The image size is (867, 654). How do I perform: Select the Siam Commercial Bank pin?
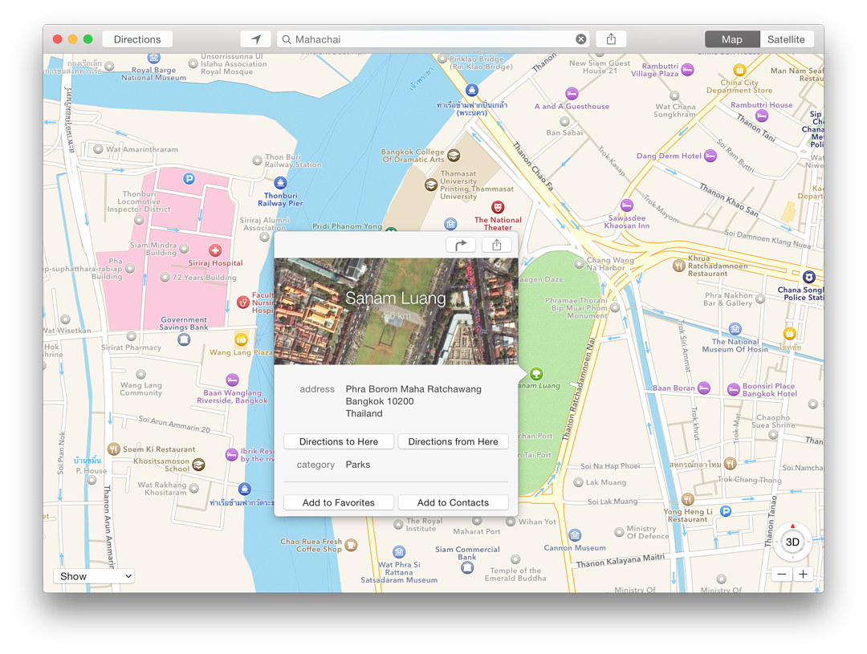tap(467, 568)
